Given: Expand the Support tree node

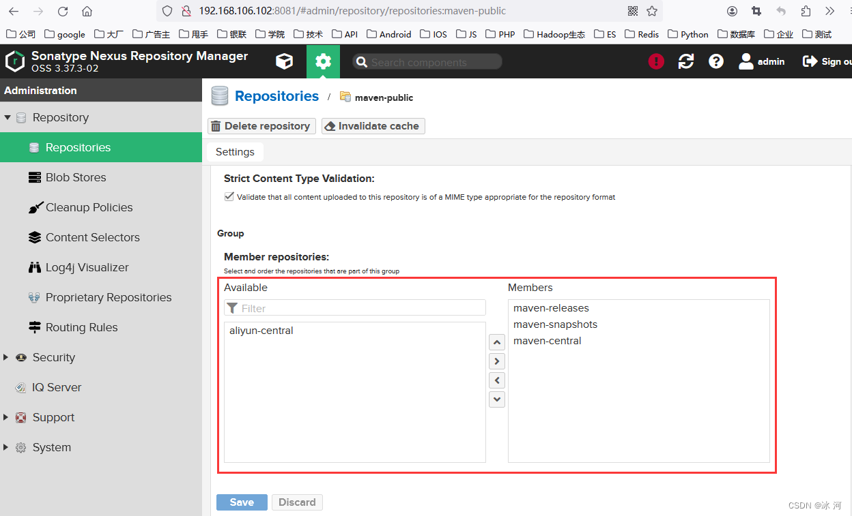Looking at the screenshot, I should point(7,417).
